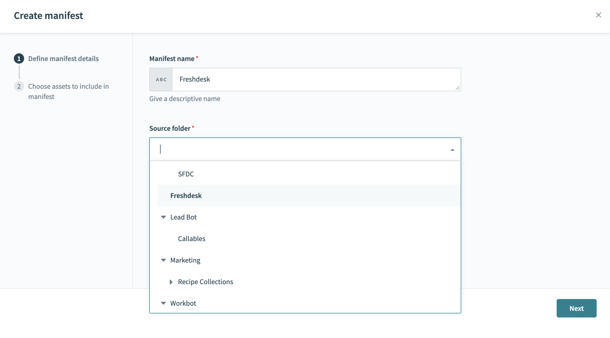Image resolution: width=610 pixels, height=338 pixels.
Task: Close the Create manifest dialog
Action: [x=598, y=15]
